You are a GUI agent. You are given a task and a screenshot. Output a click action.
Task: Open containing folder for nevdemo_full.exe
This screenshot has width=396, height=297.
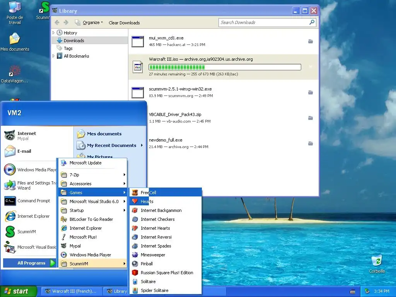pos(311,143)
